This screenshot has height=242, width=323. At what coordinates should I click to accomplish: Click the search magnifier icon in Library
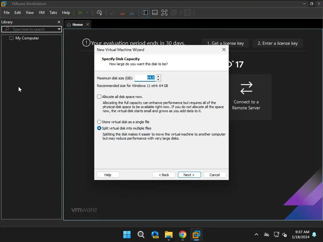[7, 29]
